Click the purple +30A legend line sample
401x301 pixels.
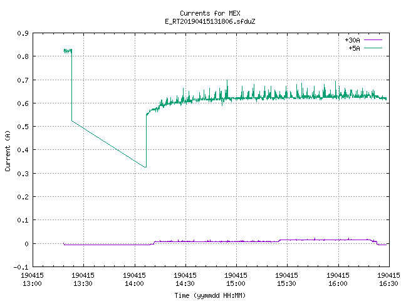pos(373,40)
